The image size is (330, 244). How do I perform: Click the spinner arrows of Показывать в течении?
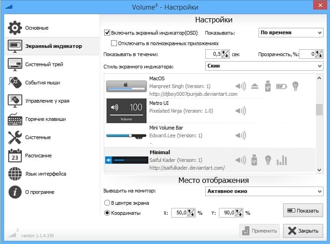tap(225, 54)
